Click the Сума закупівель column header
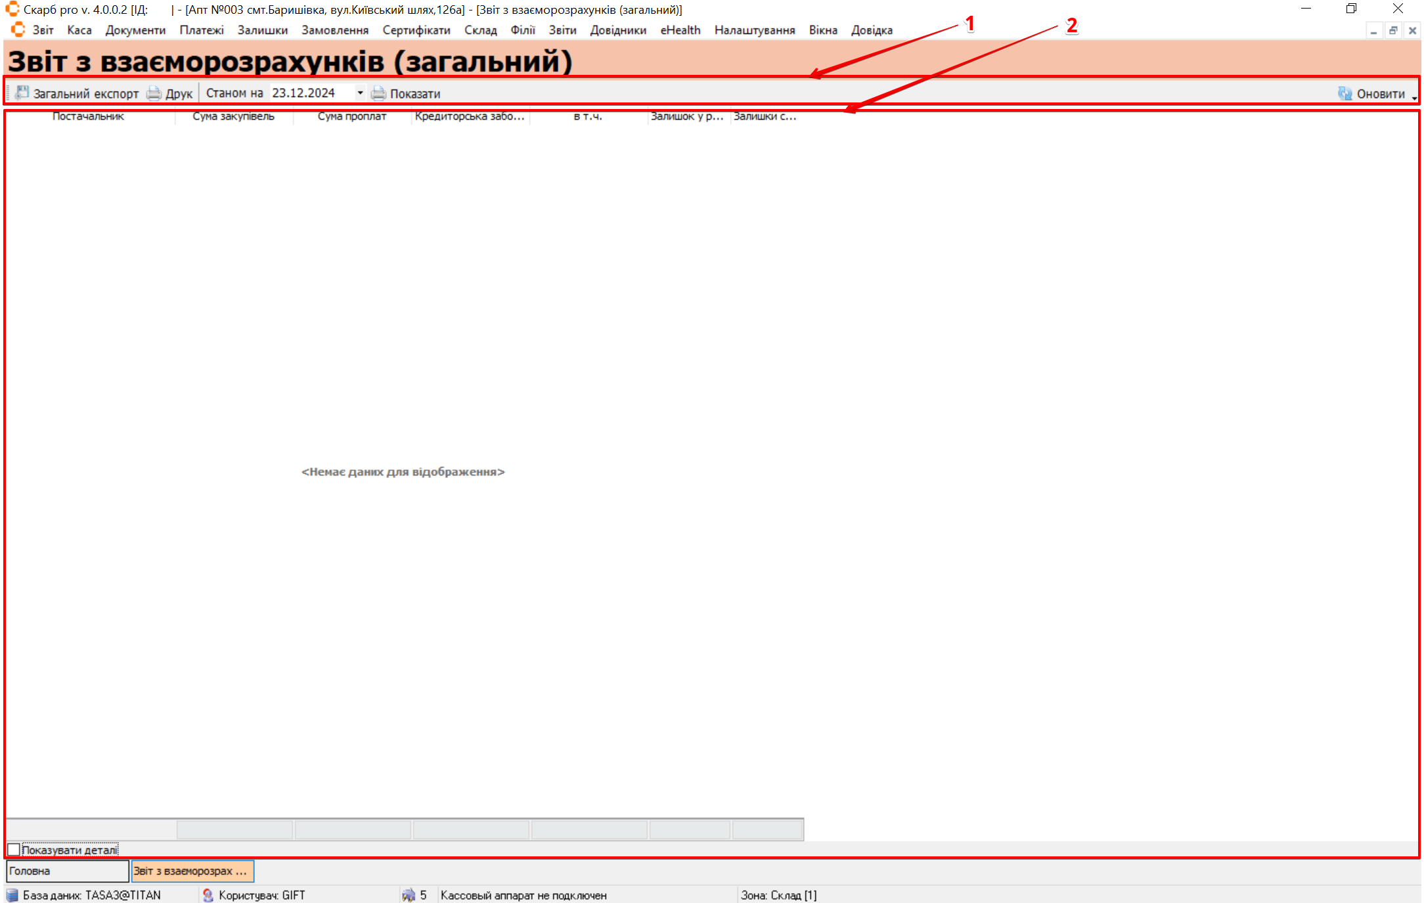The height and width of the screenshot is (903, 1424). coord(233,116)
